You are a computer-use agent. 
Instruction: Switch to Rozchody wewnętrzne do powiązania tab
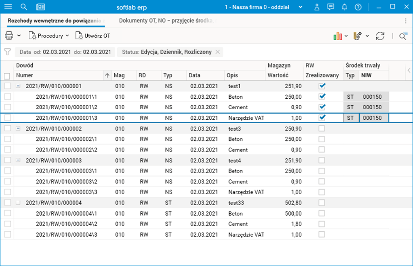(56, 21)
